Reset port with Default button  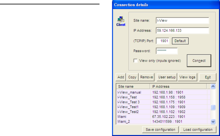tap(180, 41)
